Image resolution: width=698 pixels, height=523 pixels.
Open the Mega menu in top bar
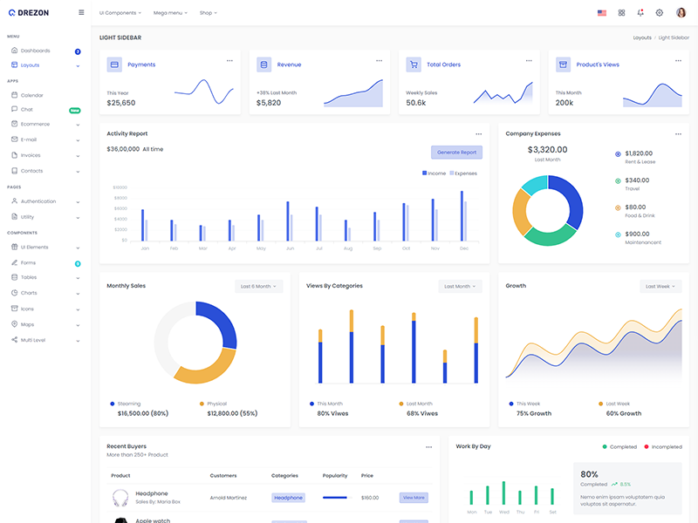tap(172, 13)
